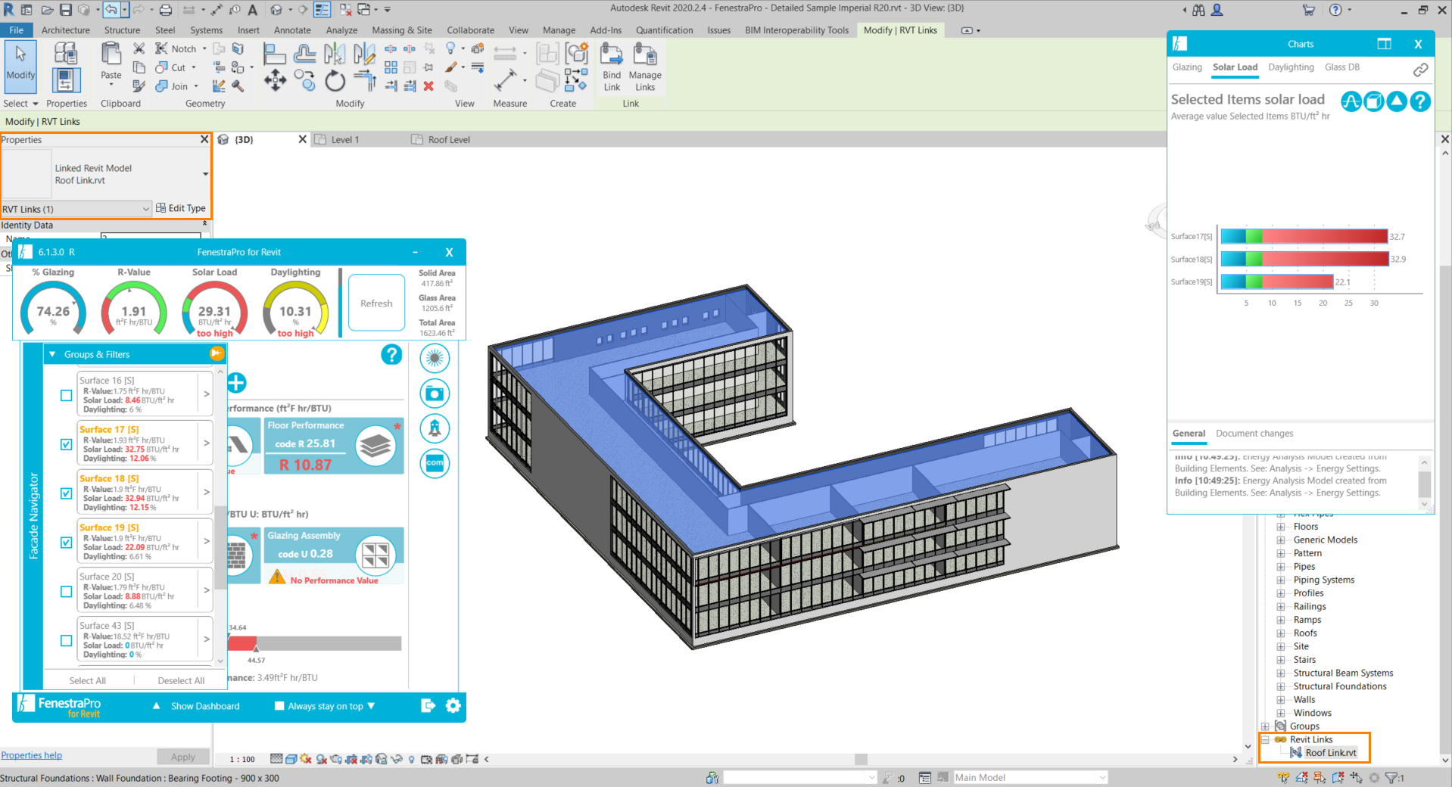
Task: Uncheck the Surface 19 [S] checkbox
Action: pos(67,543)
